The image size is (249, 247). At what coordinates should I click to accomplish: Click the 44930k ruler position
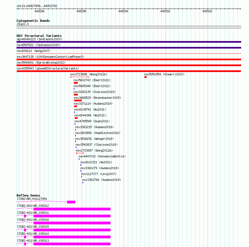[x=123, y=11]
